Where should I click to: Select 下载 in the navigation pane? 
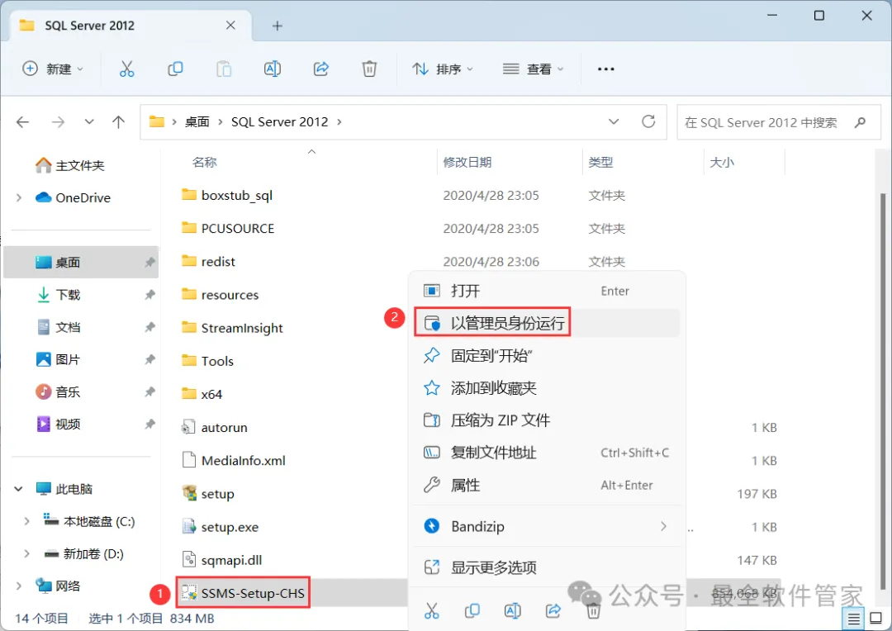(x=81, y=295)
